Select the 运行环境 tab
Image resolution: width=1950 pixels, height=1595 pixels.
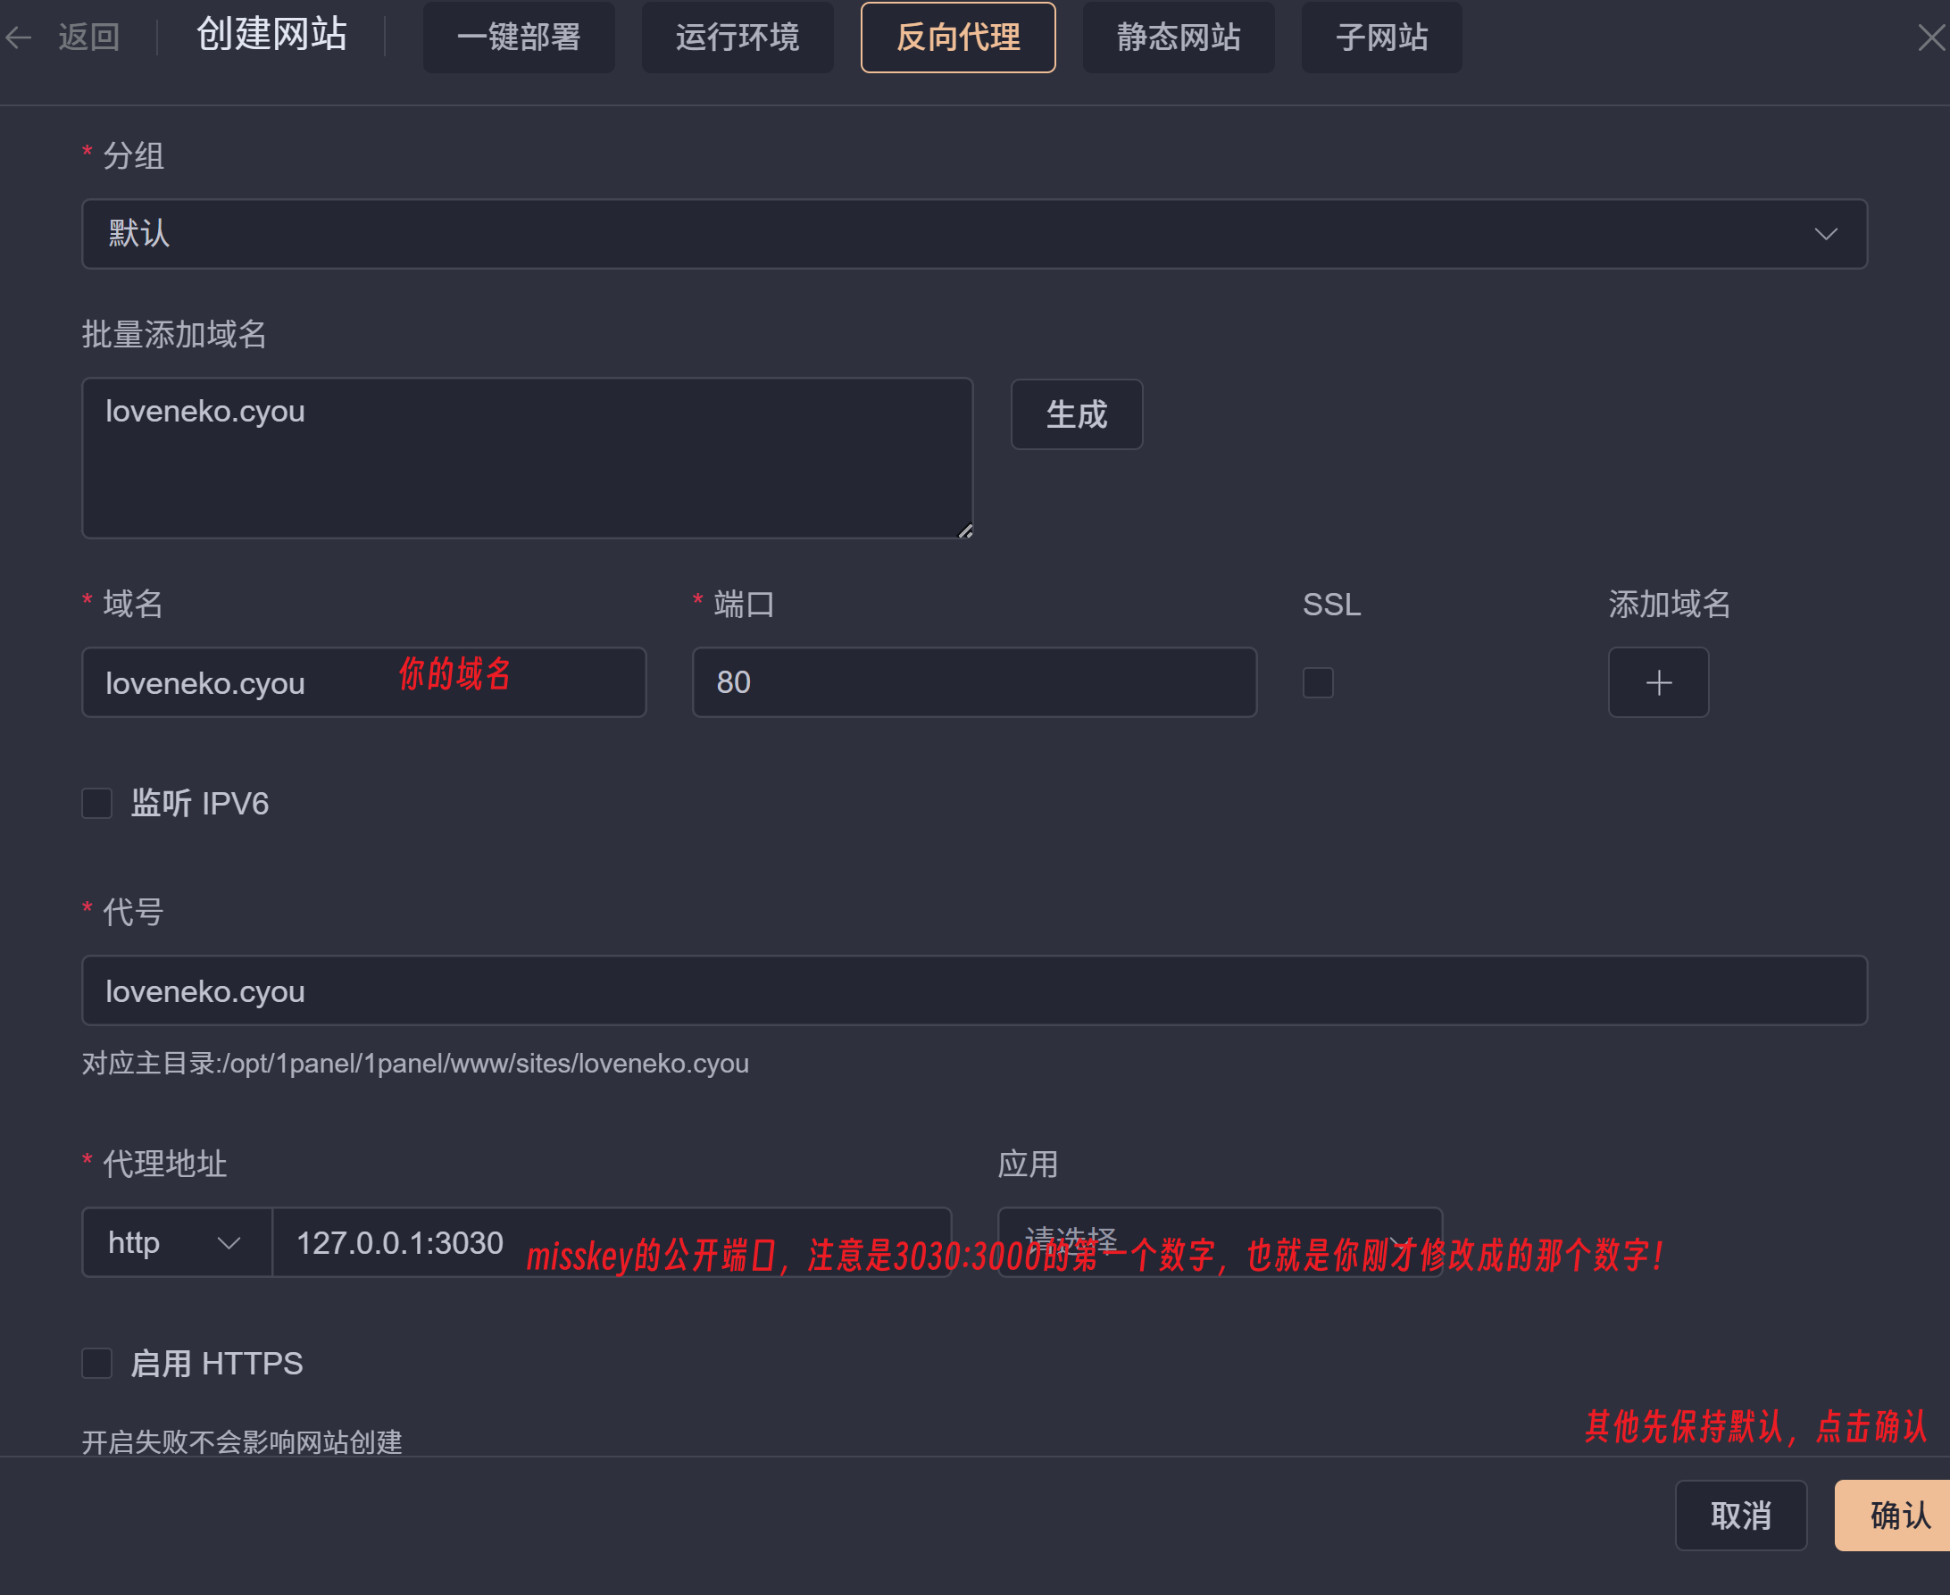(737, 38)
